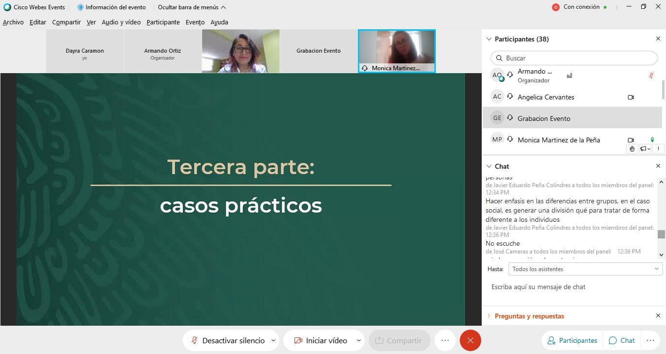Click the MP avatar of Monica Martinez

click(497, 139)
